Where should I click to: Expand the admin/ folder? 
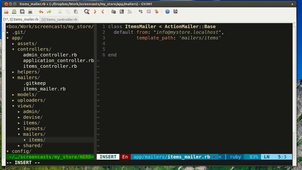(x=19, y=112)
